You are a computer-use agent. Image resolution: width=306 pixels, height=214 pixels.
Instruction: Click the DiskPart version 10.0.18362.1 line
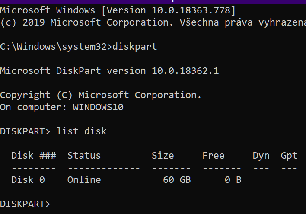tap(109, 70)
